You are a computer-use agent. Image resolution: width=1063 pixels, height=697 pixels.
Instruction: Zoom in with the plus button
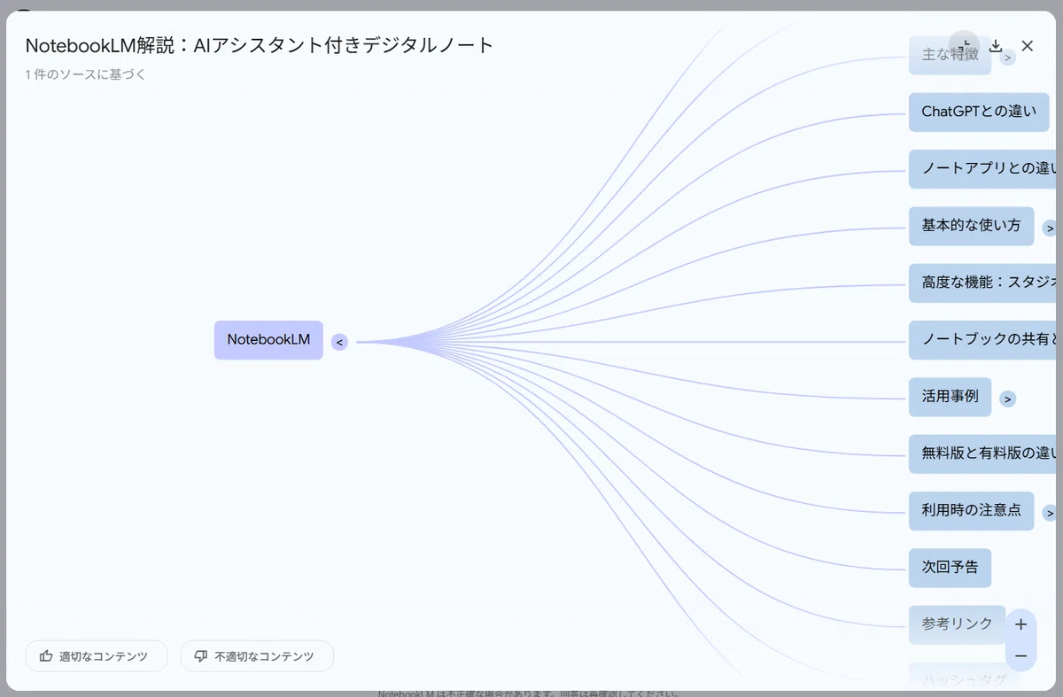pyautogui.click(x=1020, y=624)
